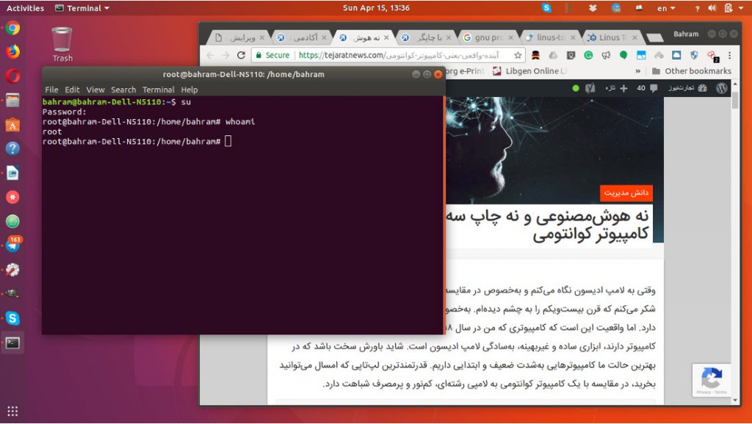Switch to the linus-to Chrome tab

(550, 37)
